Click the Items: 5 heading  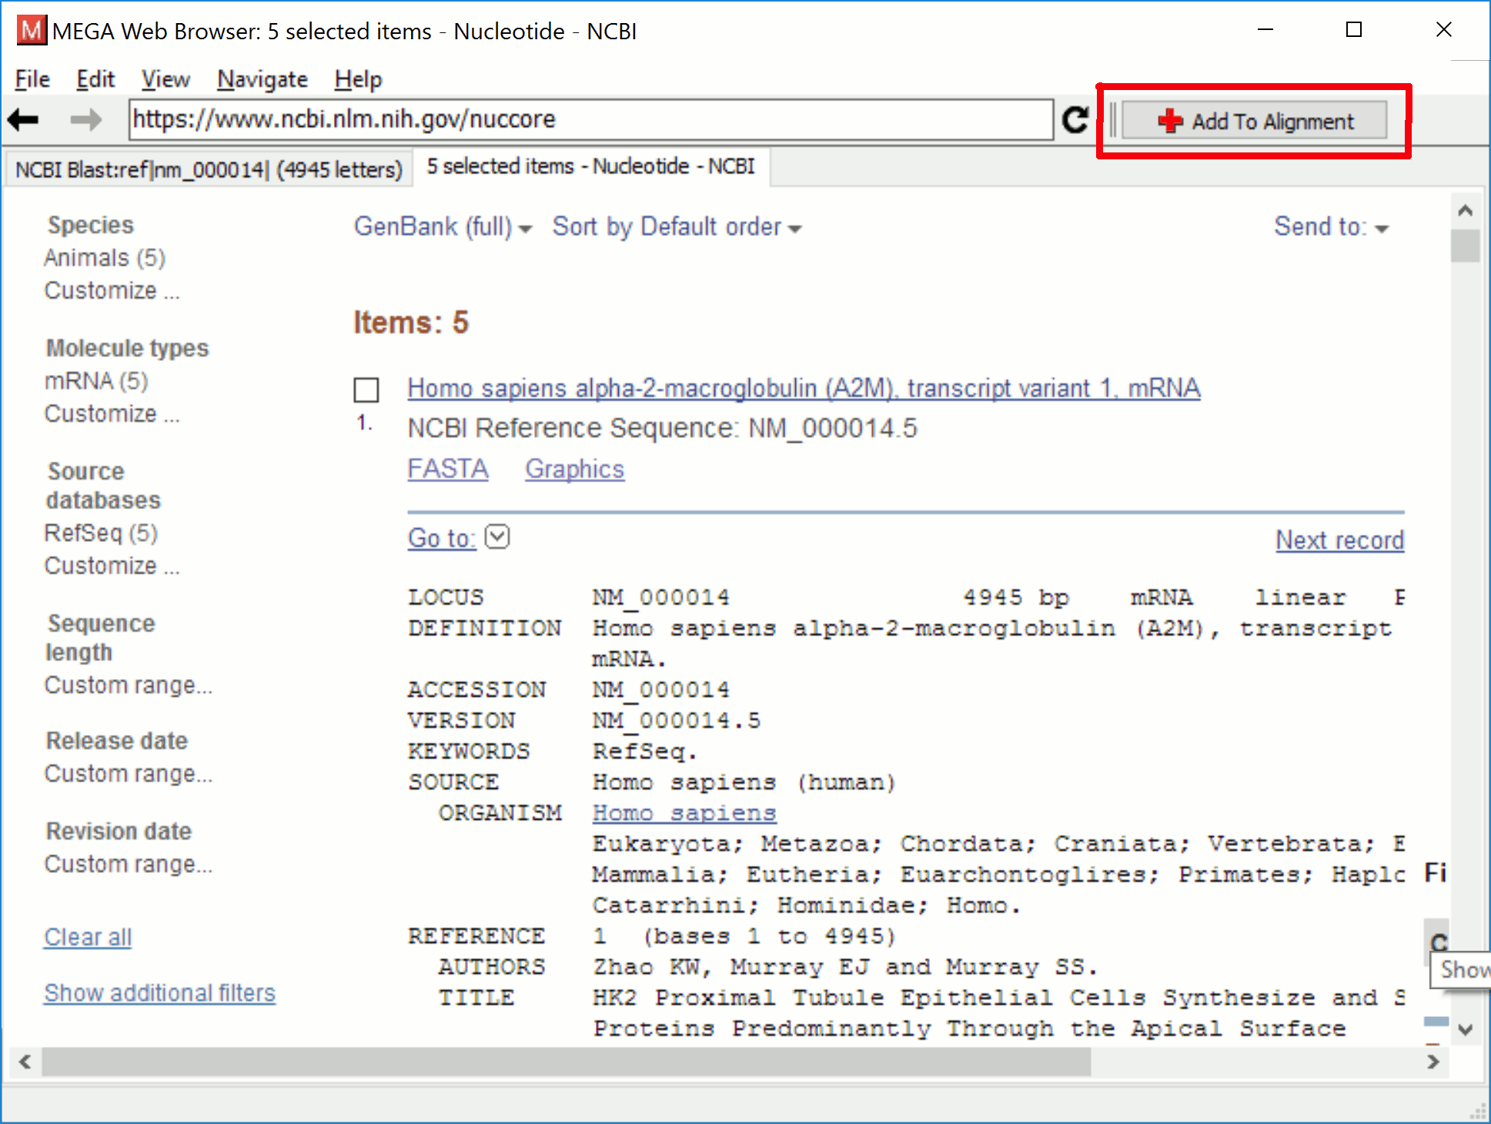(411, 323)
